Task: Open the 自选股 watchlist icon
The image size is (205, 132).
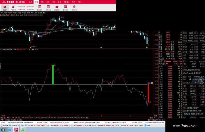Action: pyautogui.click(x=5, y=8)
